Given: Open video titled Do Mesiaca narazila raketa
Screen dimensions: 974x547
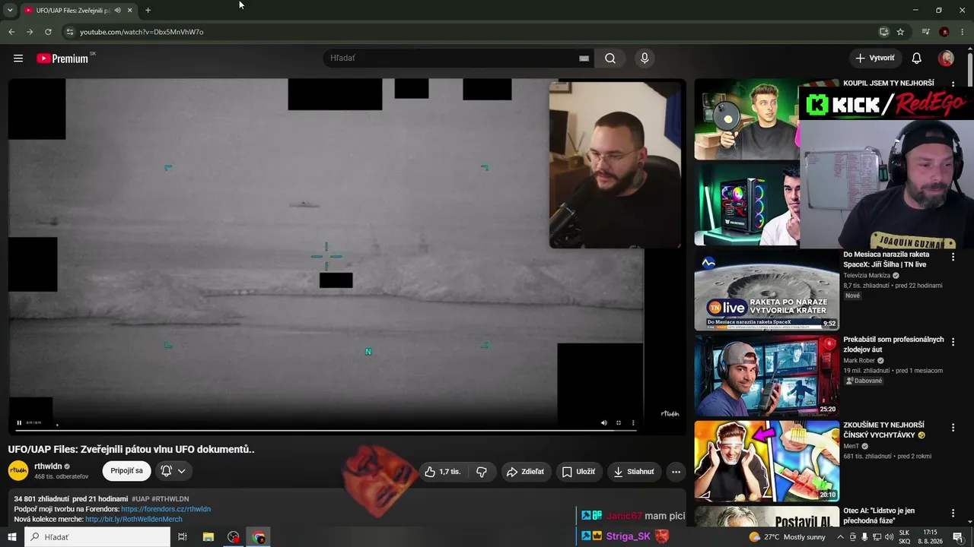Looking at the screenshot, I should point(886,260).
